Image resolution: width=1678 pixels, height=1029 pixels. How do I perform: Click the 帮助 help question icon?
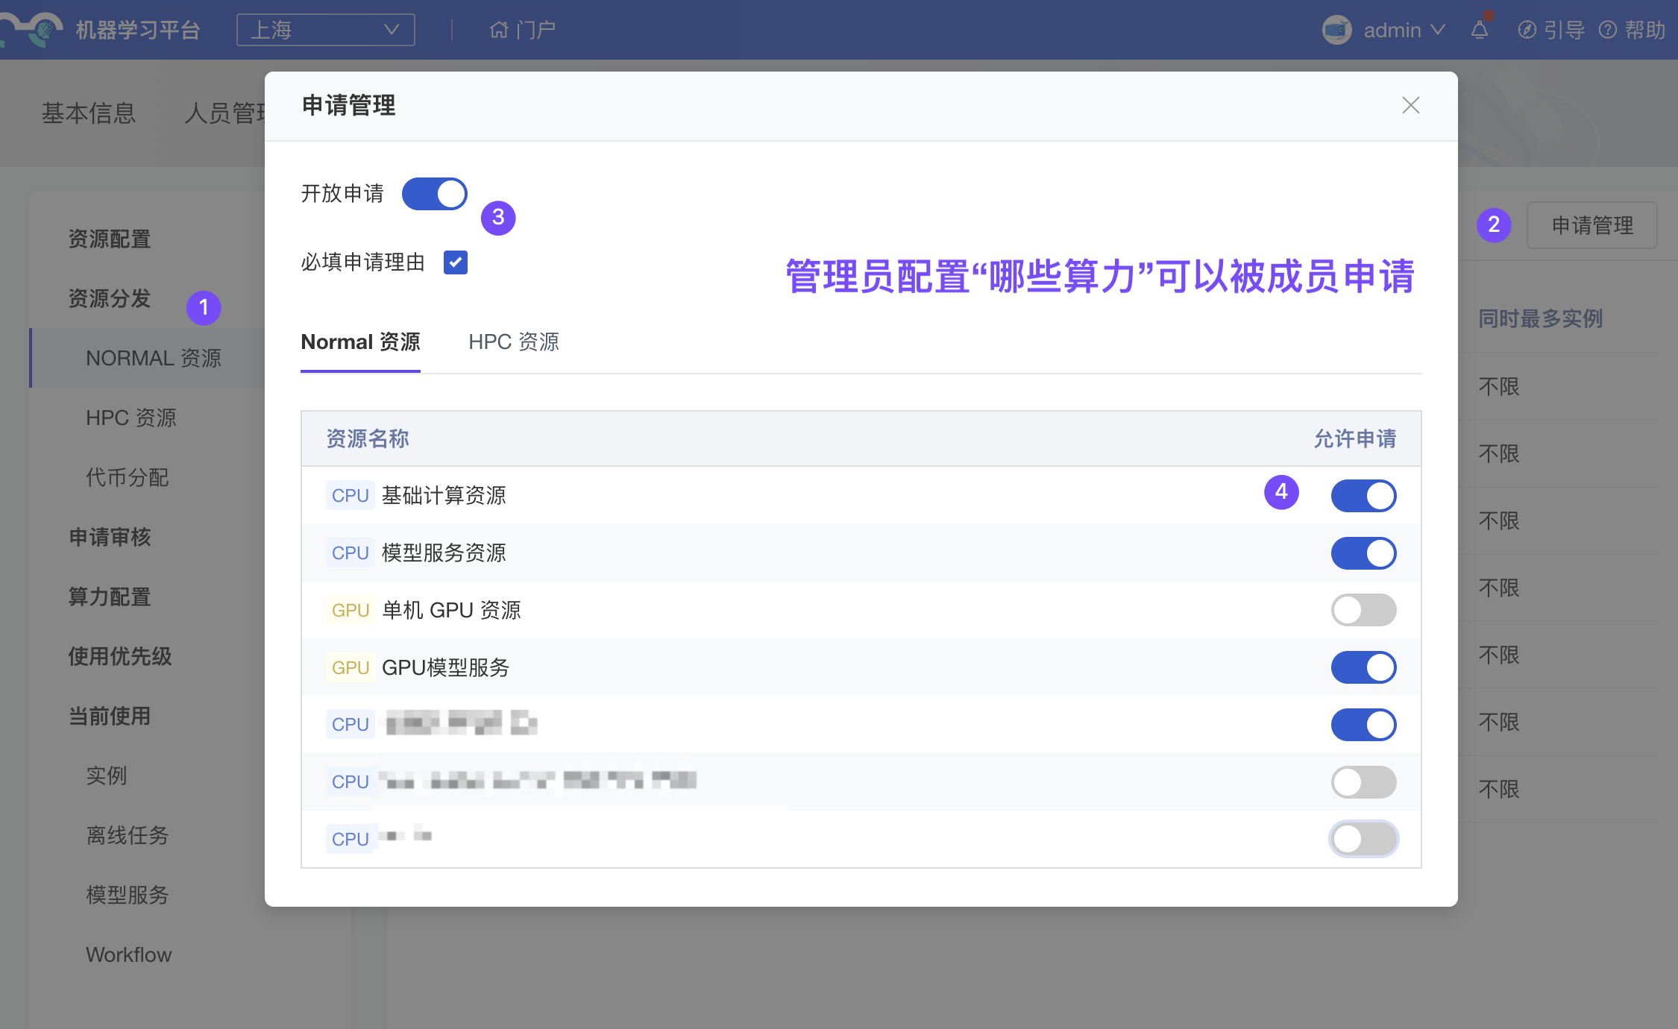click(1608, 30)
